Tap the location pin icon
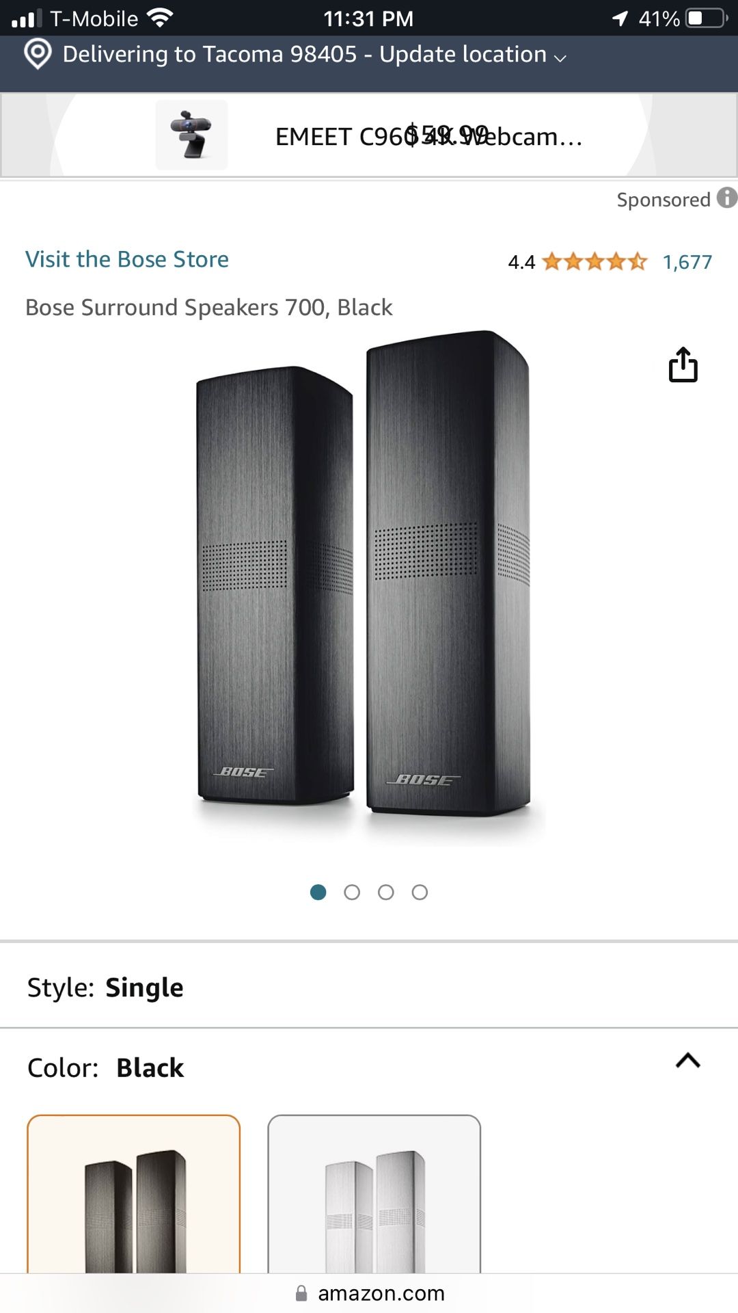 click(x=38, y=54)
